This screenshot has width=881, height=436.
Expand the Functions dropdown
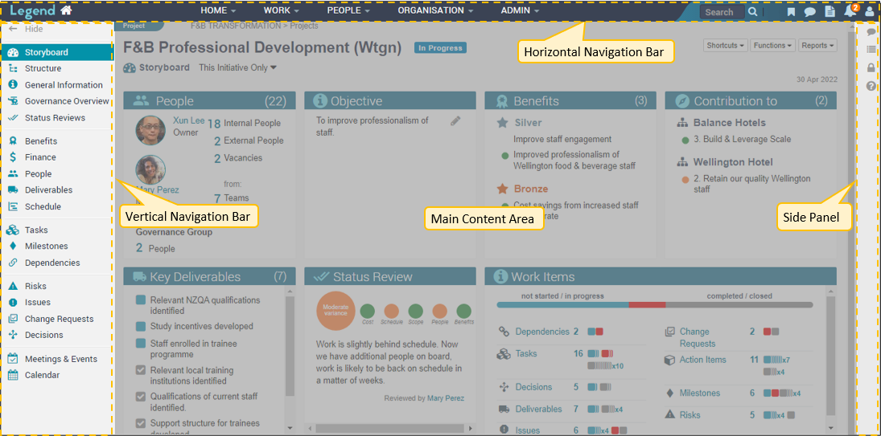(772, 46)
